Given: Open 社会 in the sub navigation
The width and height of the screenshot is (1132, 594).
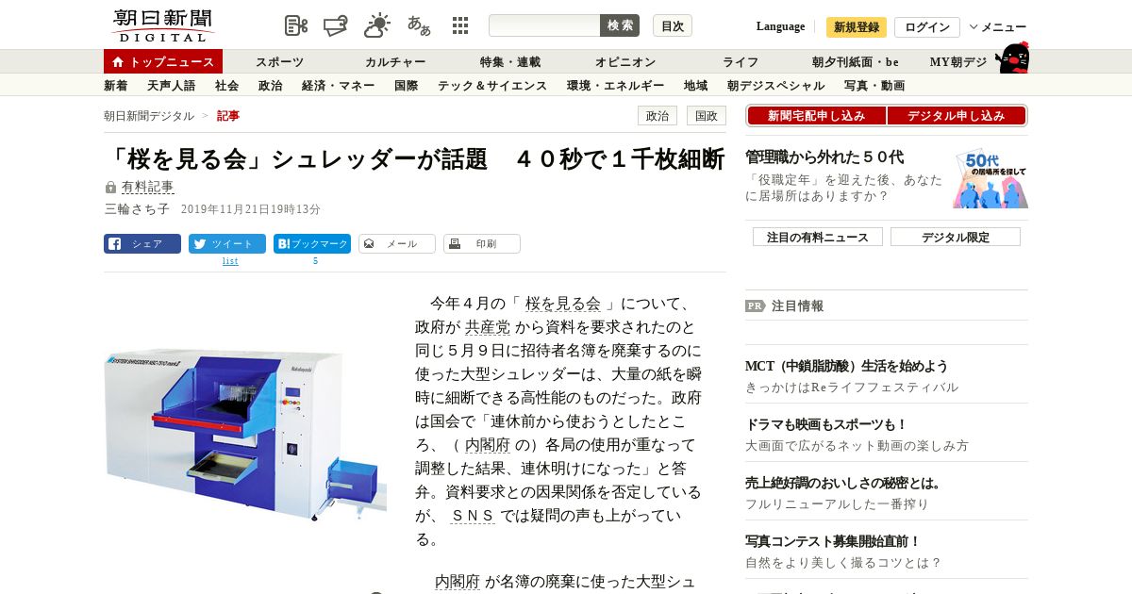Looking at the screenshot, I should click(226, 86).
